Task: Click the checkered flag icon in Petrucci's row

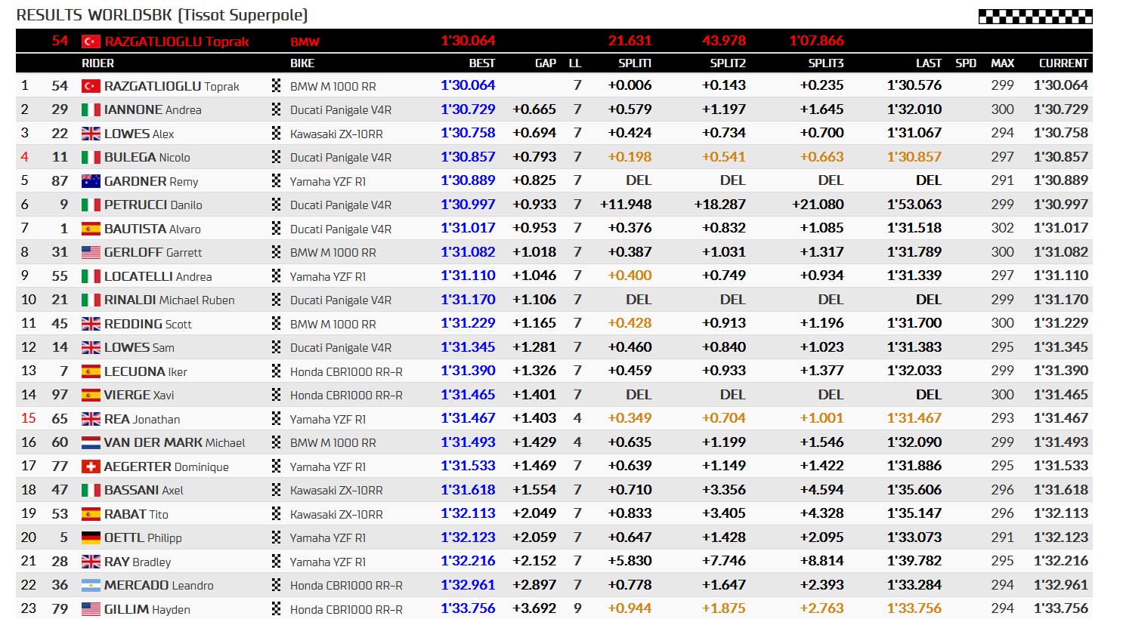Action: coord(276,205)
